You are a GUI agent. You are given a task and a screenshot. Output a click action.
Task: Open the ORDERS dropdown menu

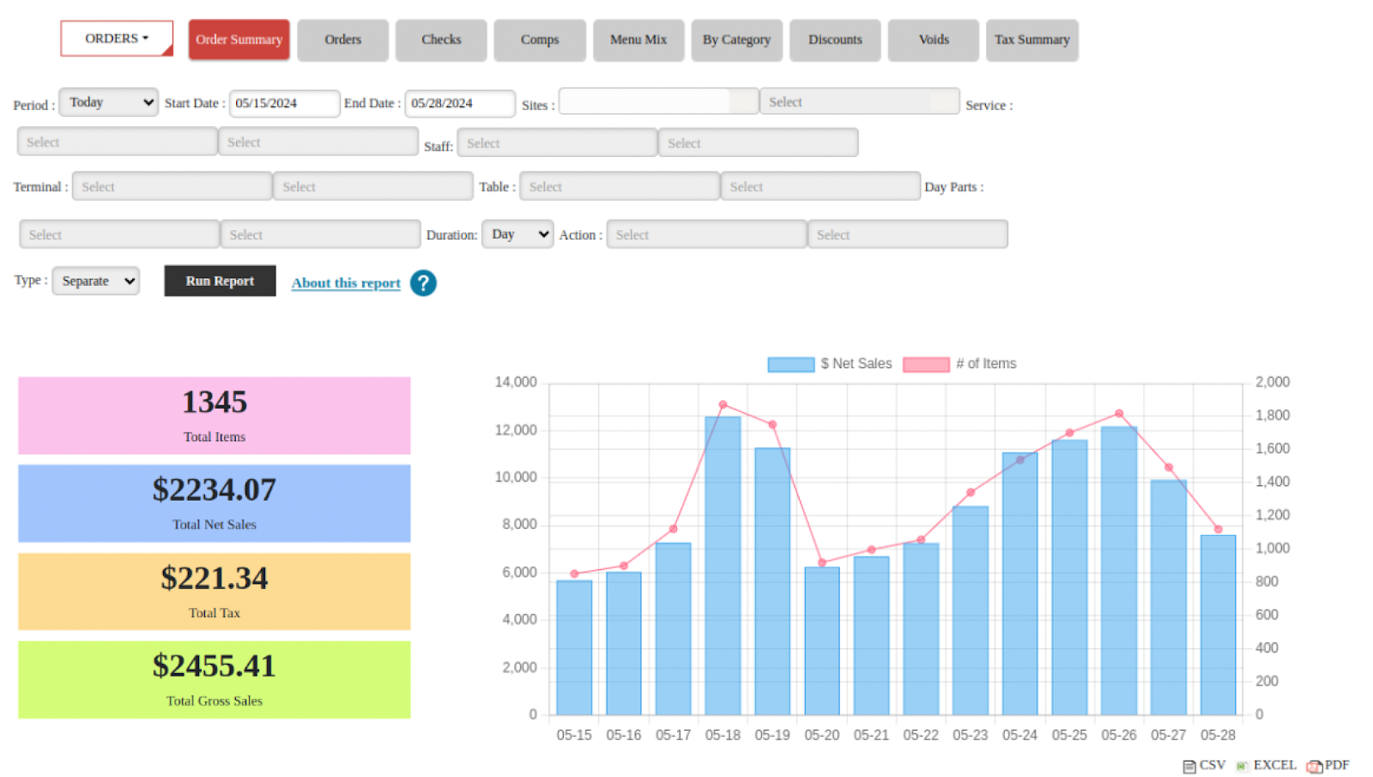point(117,39)
